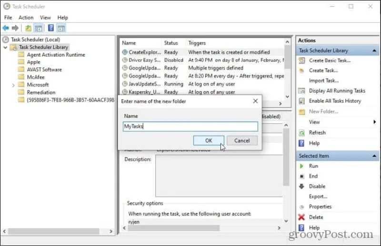Click the blue Help toolbar icon
381x246 pixels.
[51, 28]
